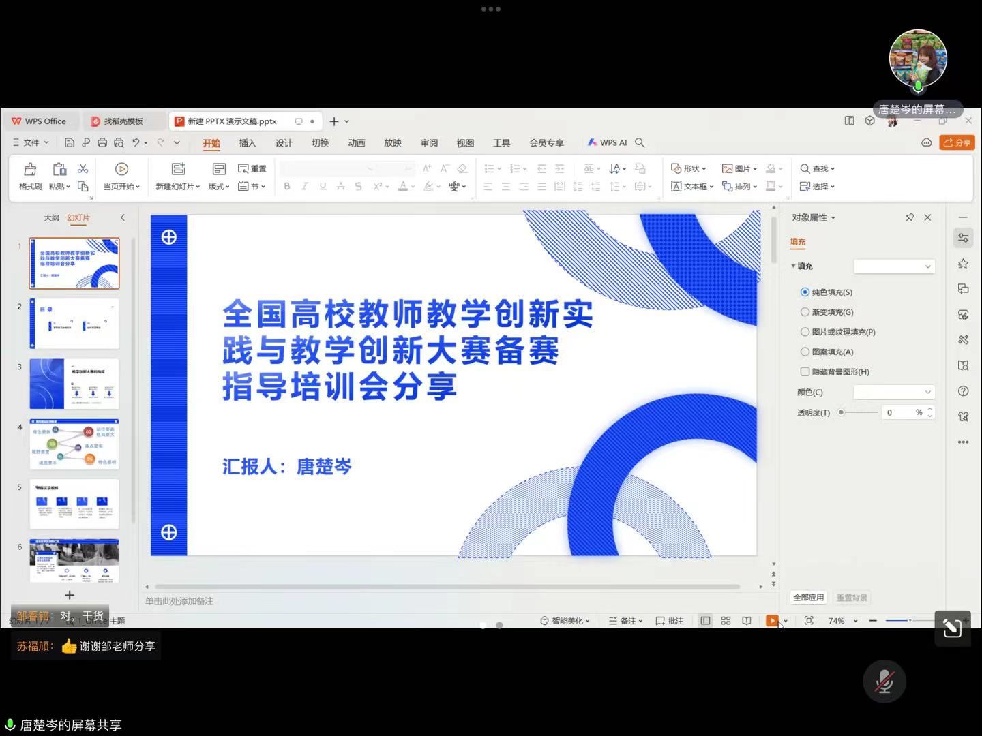Click the star icon in right sidebar
The width and height of the screenshot is (982, 736).
coord(963,264)
